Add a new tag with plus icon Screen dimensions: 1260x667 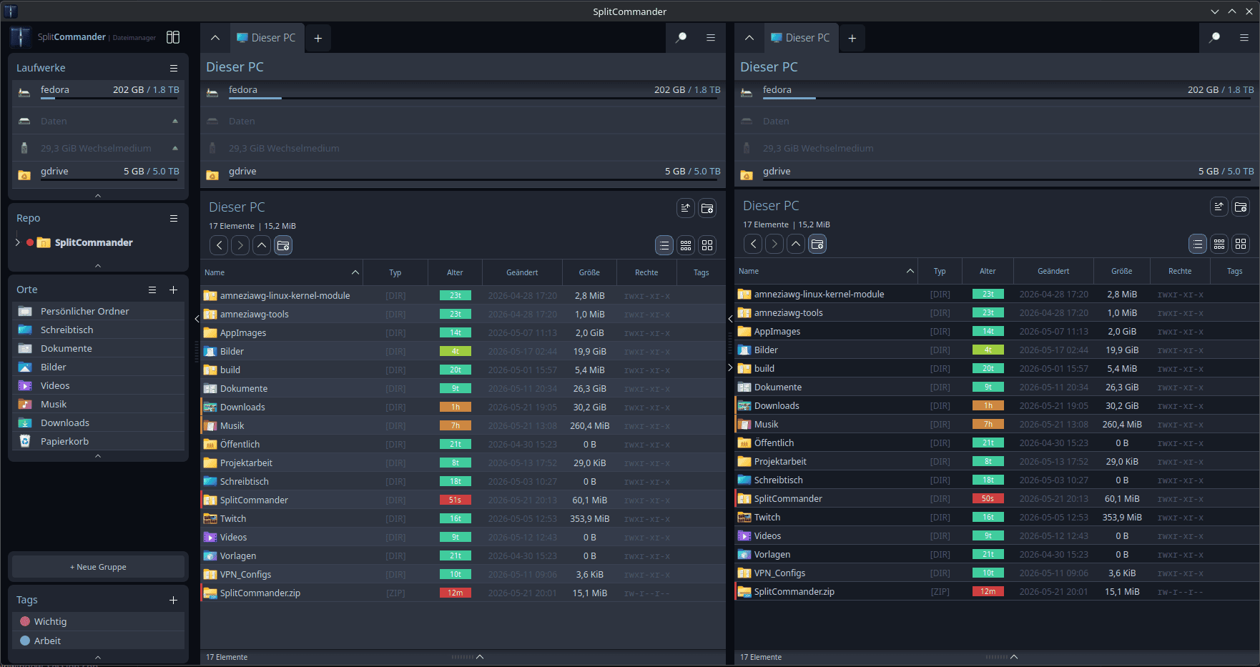click(173, 600)
